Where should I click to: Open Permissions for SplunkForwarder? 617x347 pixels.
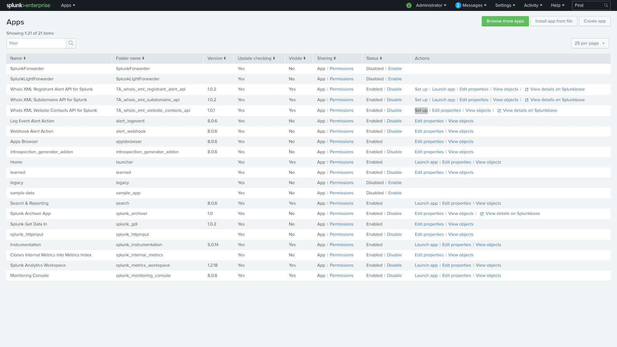[342, 69]
